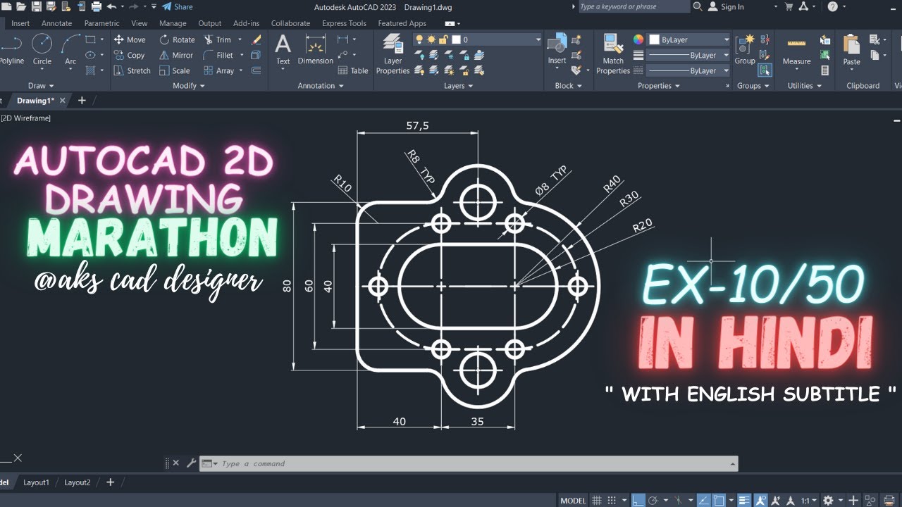Select the Circle drawing tool

click(x=42, y=49)
